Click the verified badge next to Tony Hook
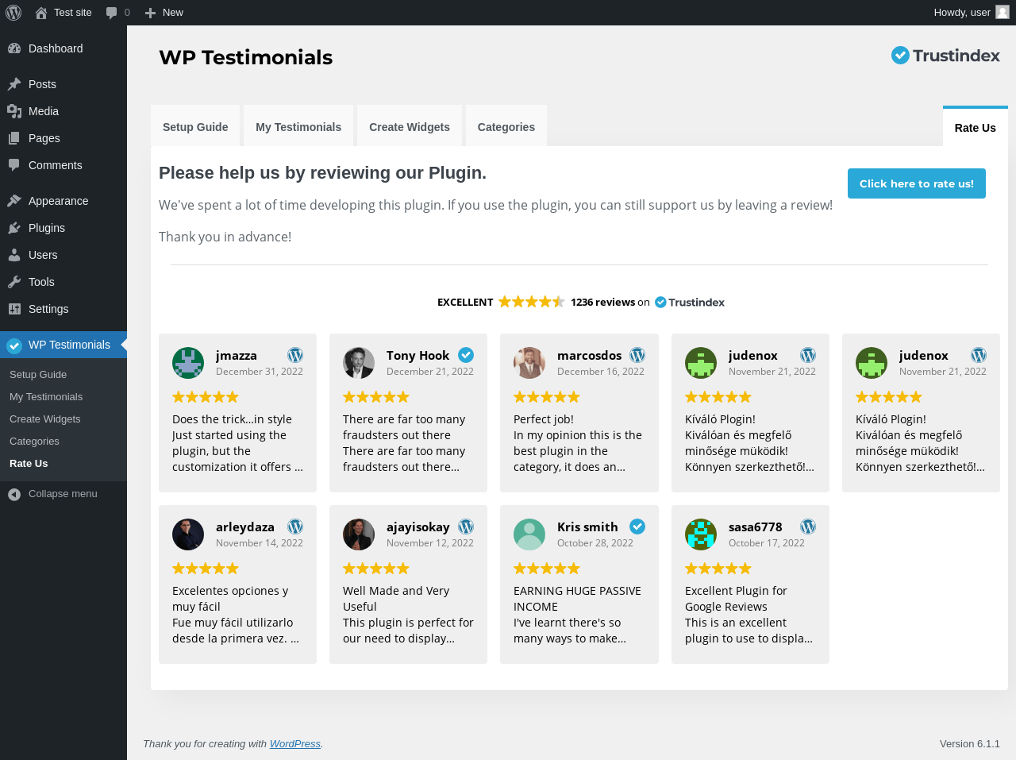Screen dimensions: 1016x760 [x=466, y=355]
